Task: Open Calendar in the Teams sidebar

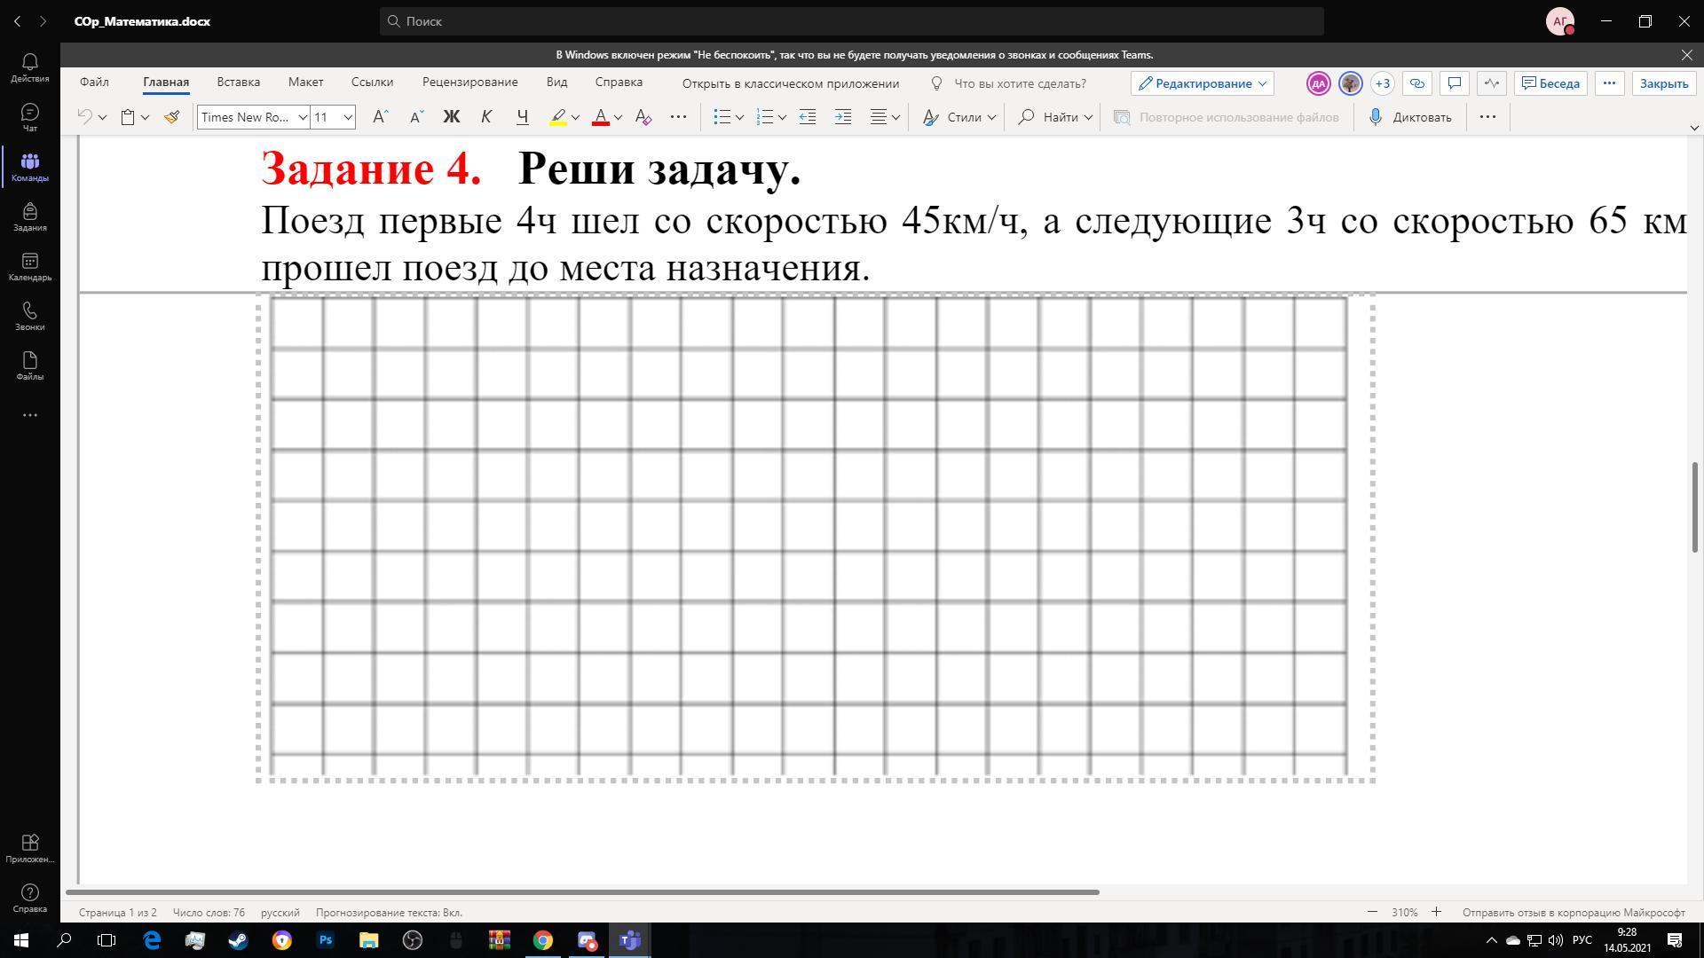Action: [29, 266]
